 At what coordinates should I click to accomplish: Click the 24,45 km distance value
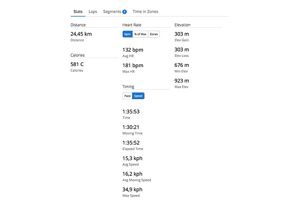tap(81, 34)
